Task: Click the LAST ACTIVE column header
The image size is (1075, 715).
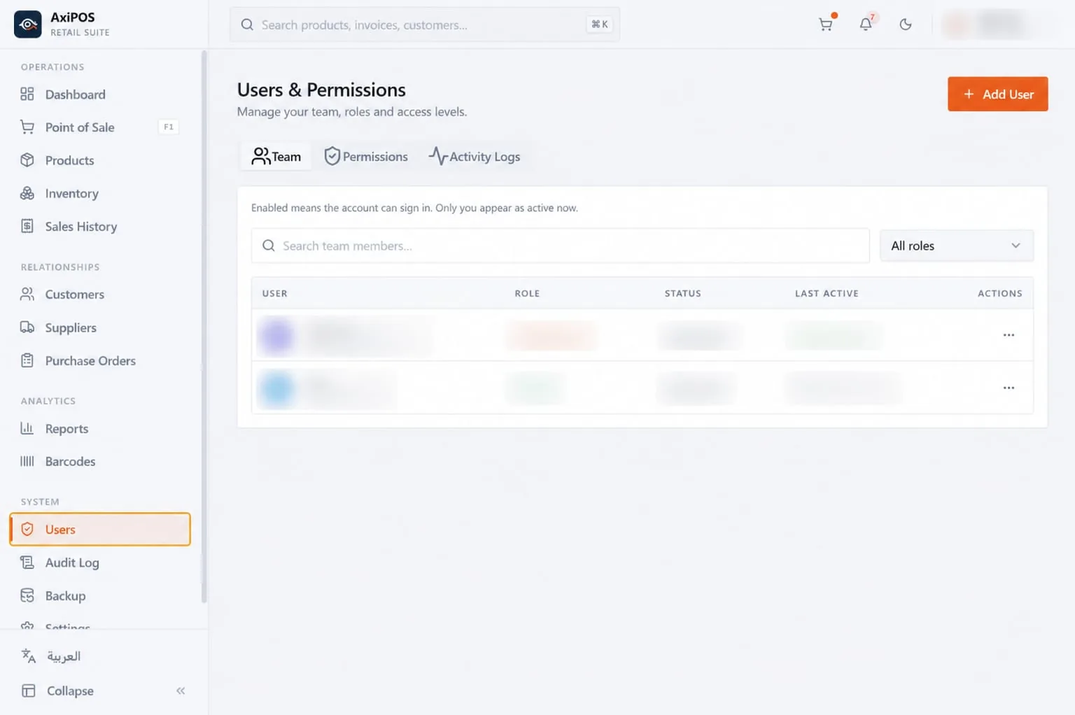Action: pos(827,293)
